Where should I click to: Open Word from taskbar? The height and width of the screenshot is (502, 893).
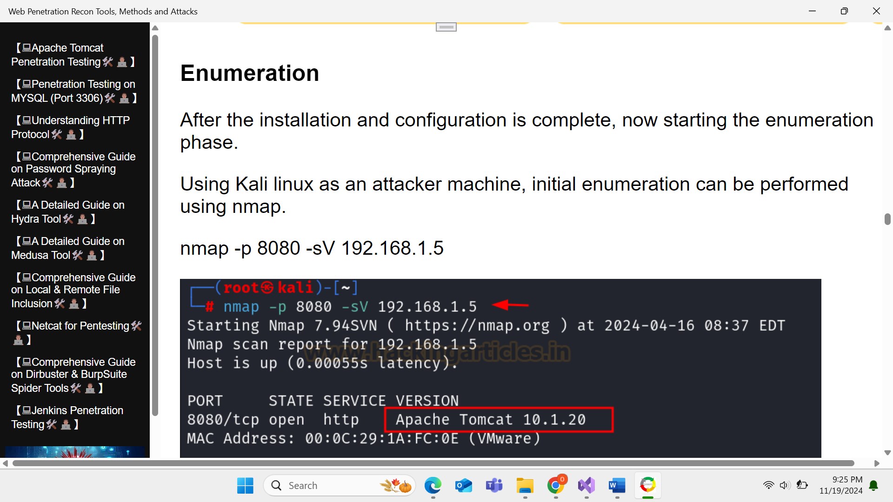pos(617,486)
